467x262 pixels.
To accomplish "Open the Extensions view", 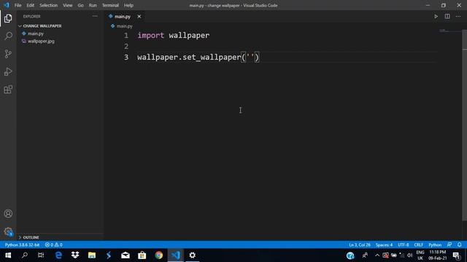I will tap(8, 90).
